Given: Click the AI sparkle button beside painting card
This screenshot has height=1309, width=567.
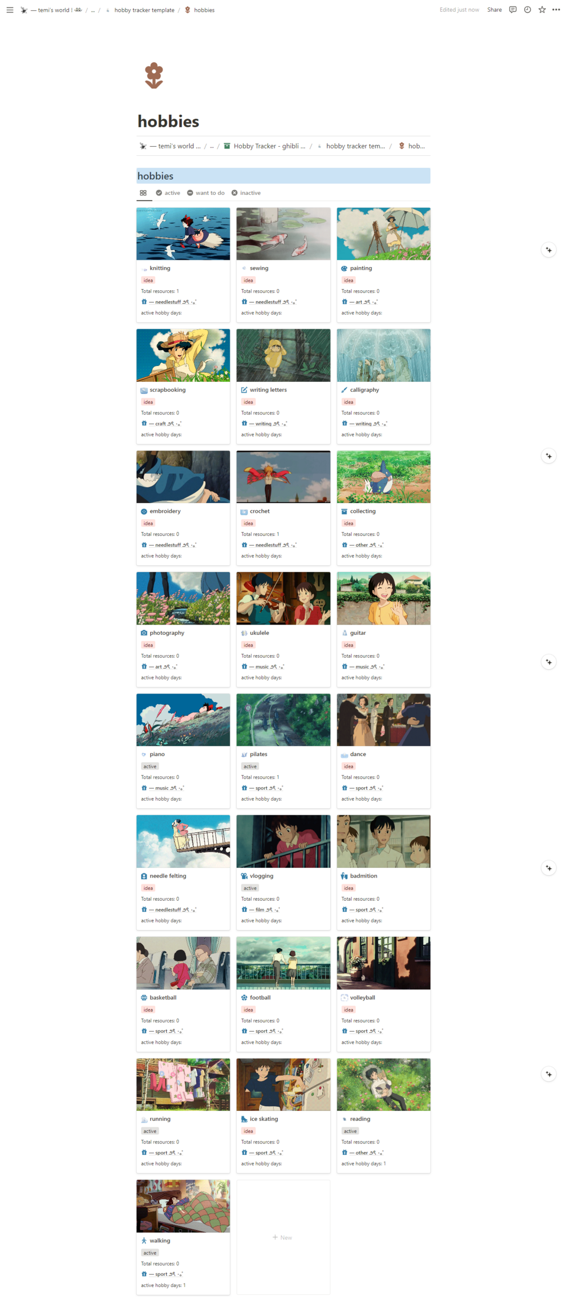Looking at the screenshot, I should 548,250.
